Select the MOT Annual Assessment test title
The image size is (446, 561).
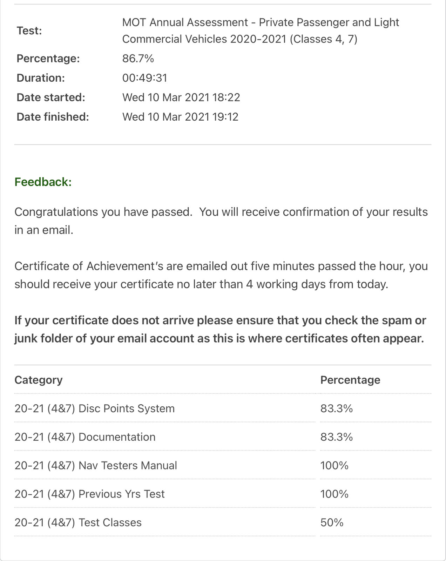260,31
